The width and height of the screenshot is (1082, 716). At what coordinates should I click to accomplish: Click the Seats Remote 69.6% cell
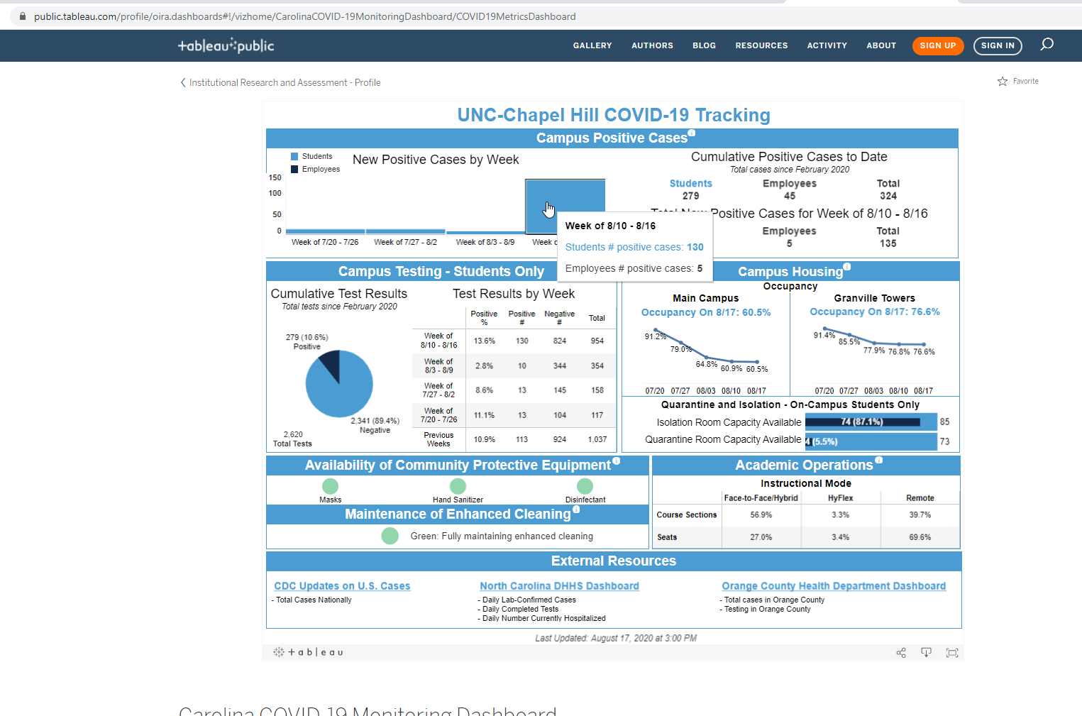coord(920,537)
